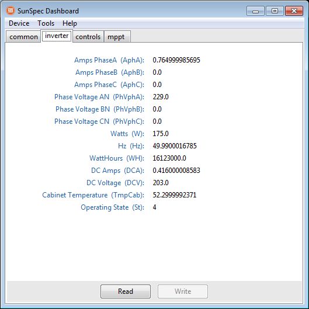
Task: Select the inverter tab
Action: (x=57, y=36)
